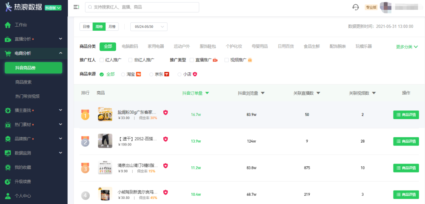425x204 pixels.
Task: Click the 专业版 badge in header
Action: coord(371,7)
